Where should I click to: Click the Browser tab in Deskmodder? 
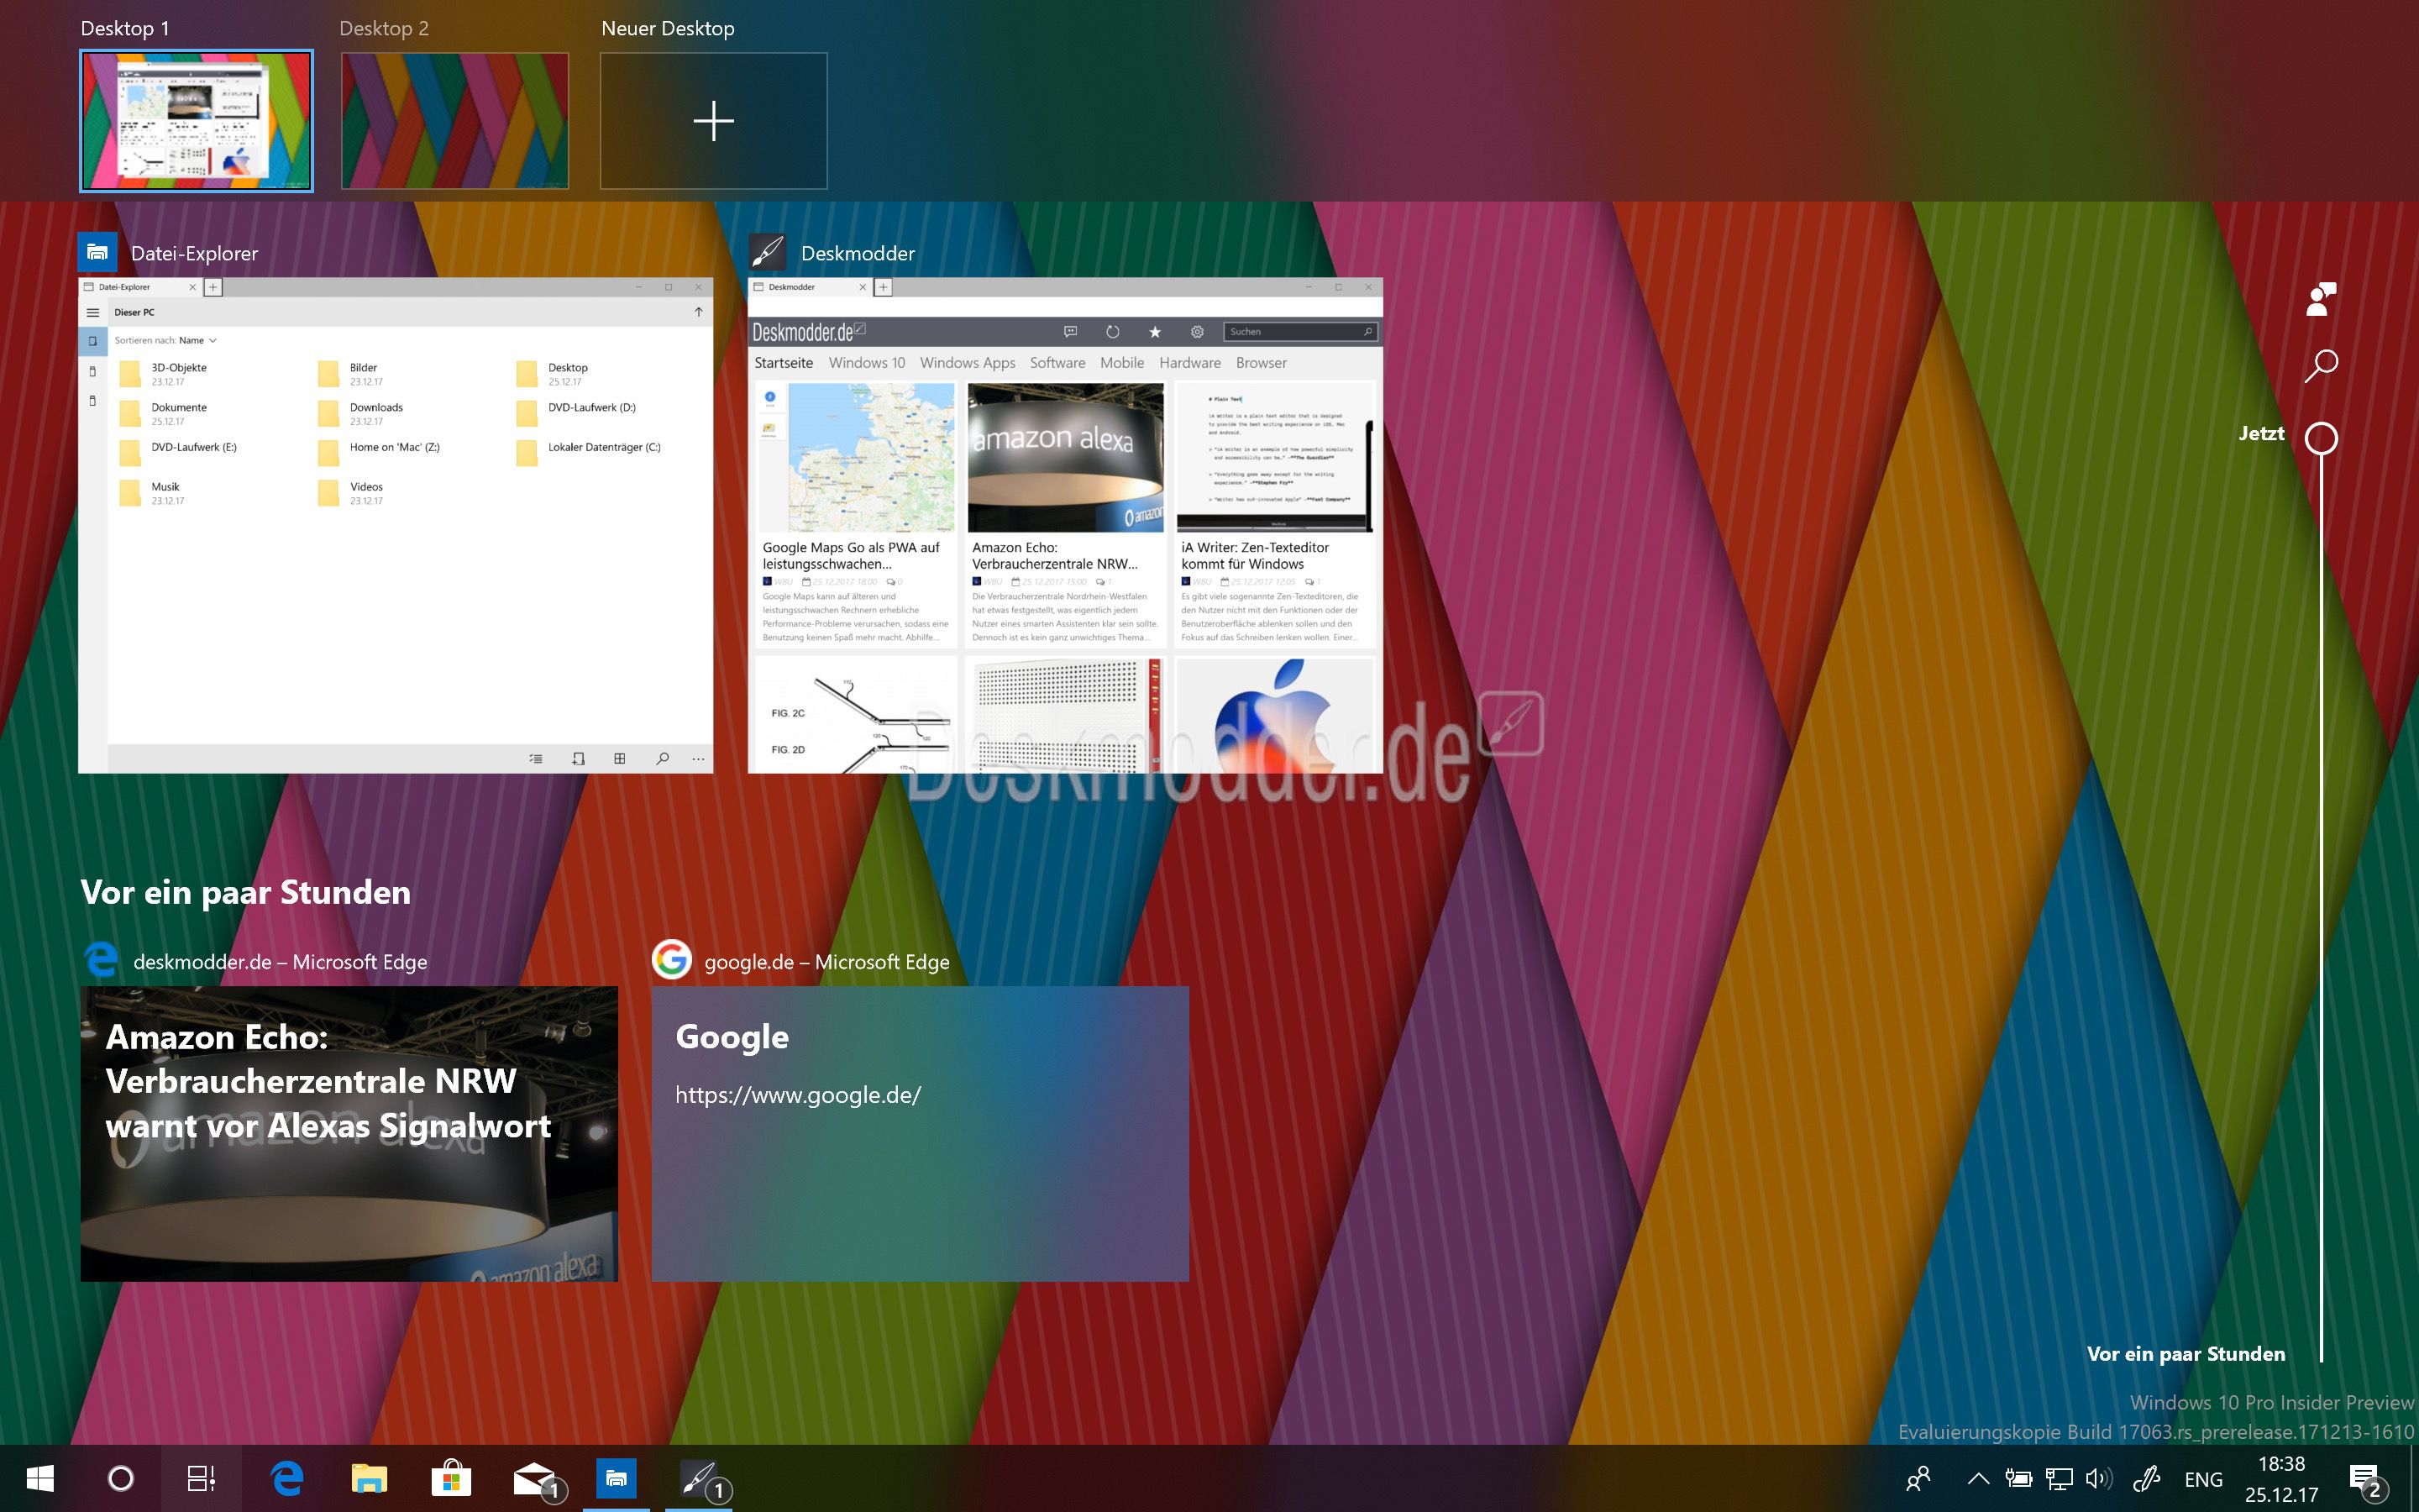1262,363
